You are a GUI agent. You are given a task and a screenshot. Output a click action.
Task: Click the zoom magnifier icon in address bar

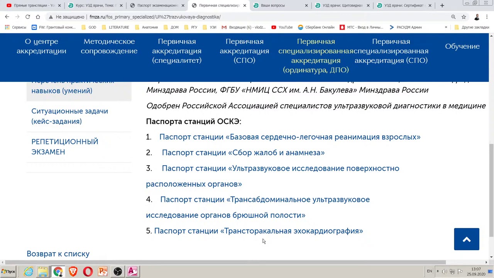point(453,17)
